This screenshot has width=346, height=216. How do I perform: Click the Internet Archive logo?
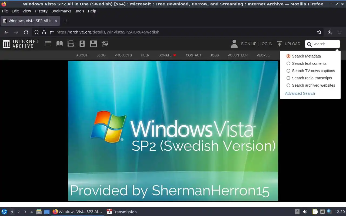point(21,44)
